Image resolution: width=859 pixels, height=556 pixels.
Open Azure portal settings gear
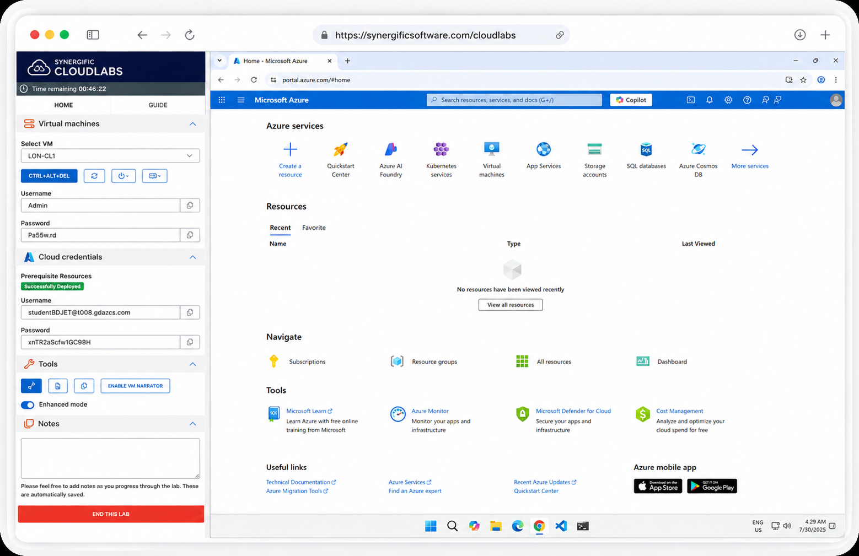tap(728, 100)
